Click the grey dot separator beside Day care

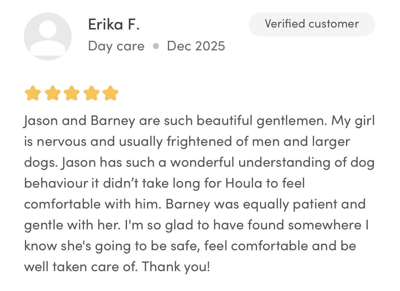(156, 46)
